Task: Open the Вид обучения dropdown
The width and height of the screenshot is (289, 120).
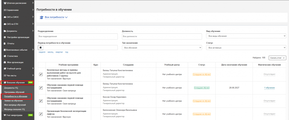Action: coord(246,36)
